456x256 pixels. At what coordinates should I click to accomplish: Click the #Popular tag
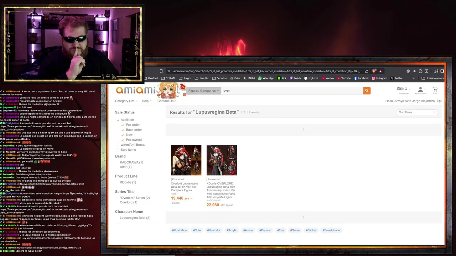click(x=265, y=230)
